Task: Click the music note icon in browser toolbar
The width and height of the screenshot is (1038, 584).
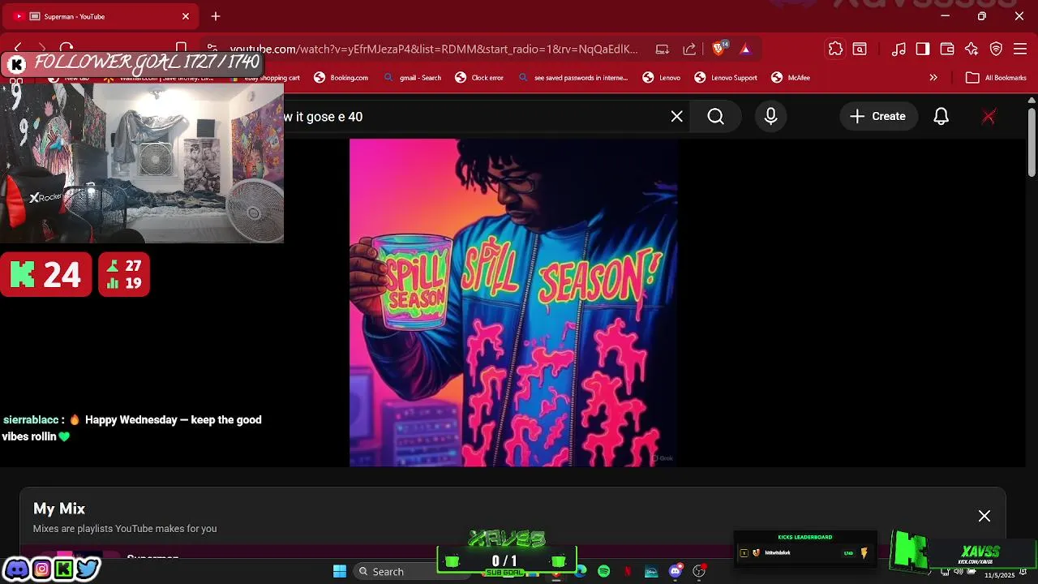Action: [x=899, y=49]
